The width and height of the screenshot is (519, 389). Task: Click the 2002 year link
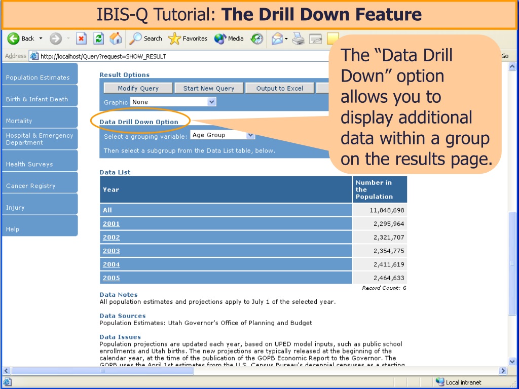click(x=111, y=238)
